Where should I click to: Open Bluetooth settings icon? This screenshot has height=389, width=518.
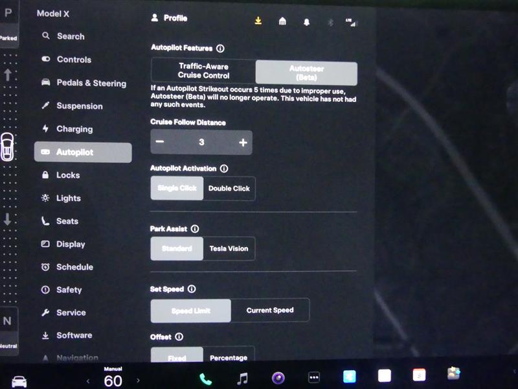330,23
